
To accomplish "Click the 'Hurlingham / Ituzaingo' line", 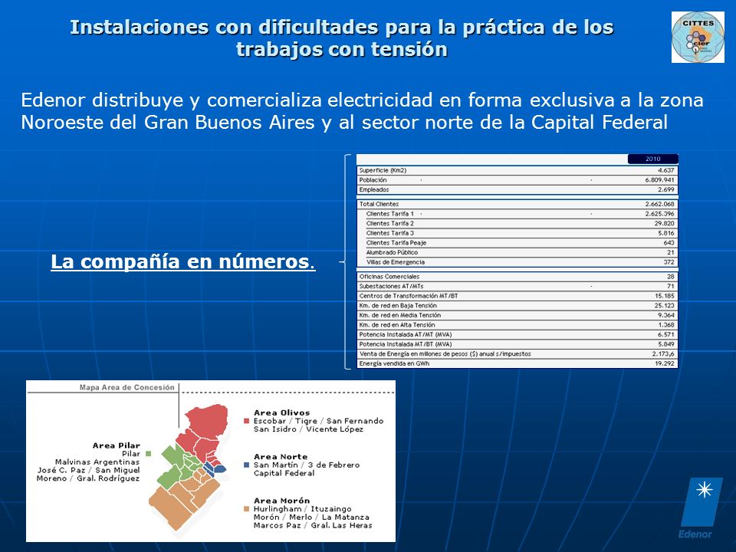I will pos(302,509).
